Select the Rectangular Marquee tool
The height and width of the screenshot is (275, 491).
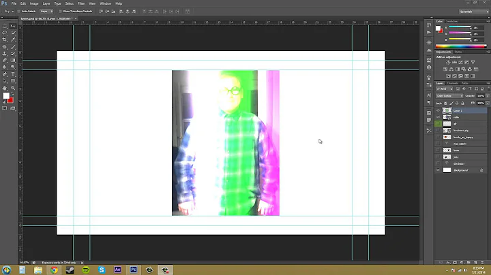5,27
